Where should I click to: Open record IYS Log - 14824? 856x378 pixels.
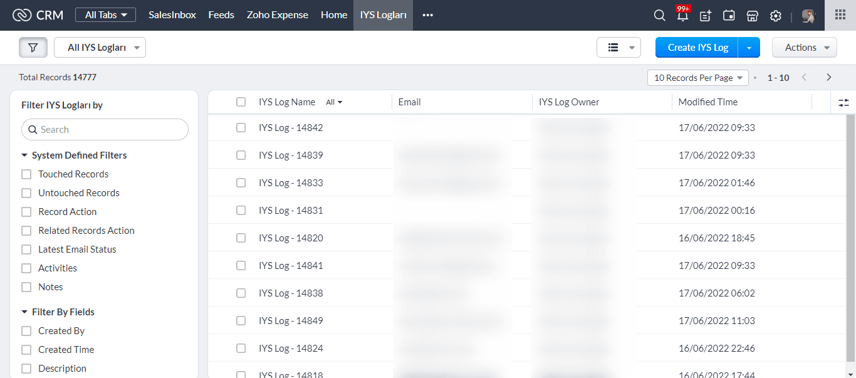pyautogui.click(x=291, y=349)
